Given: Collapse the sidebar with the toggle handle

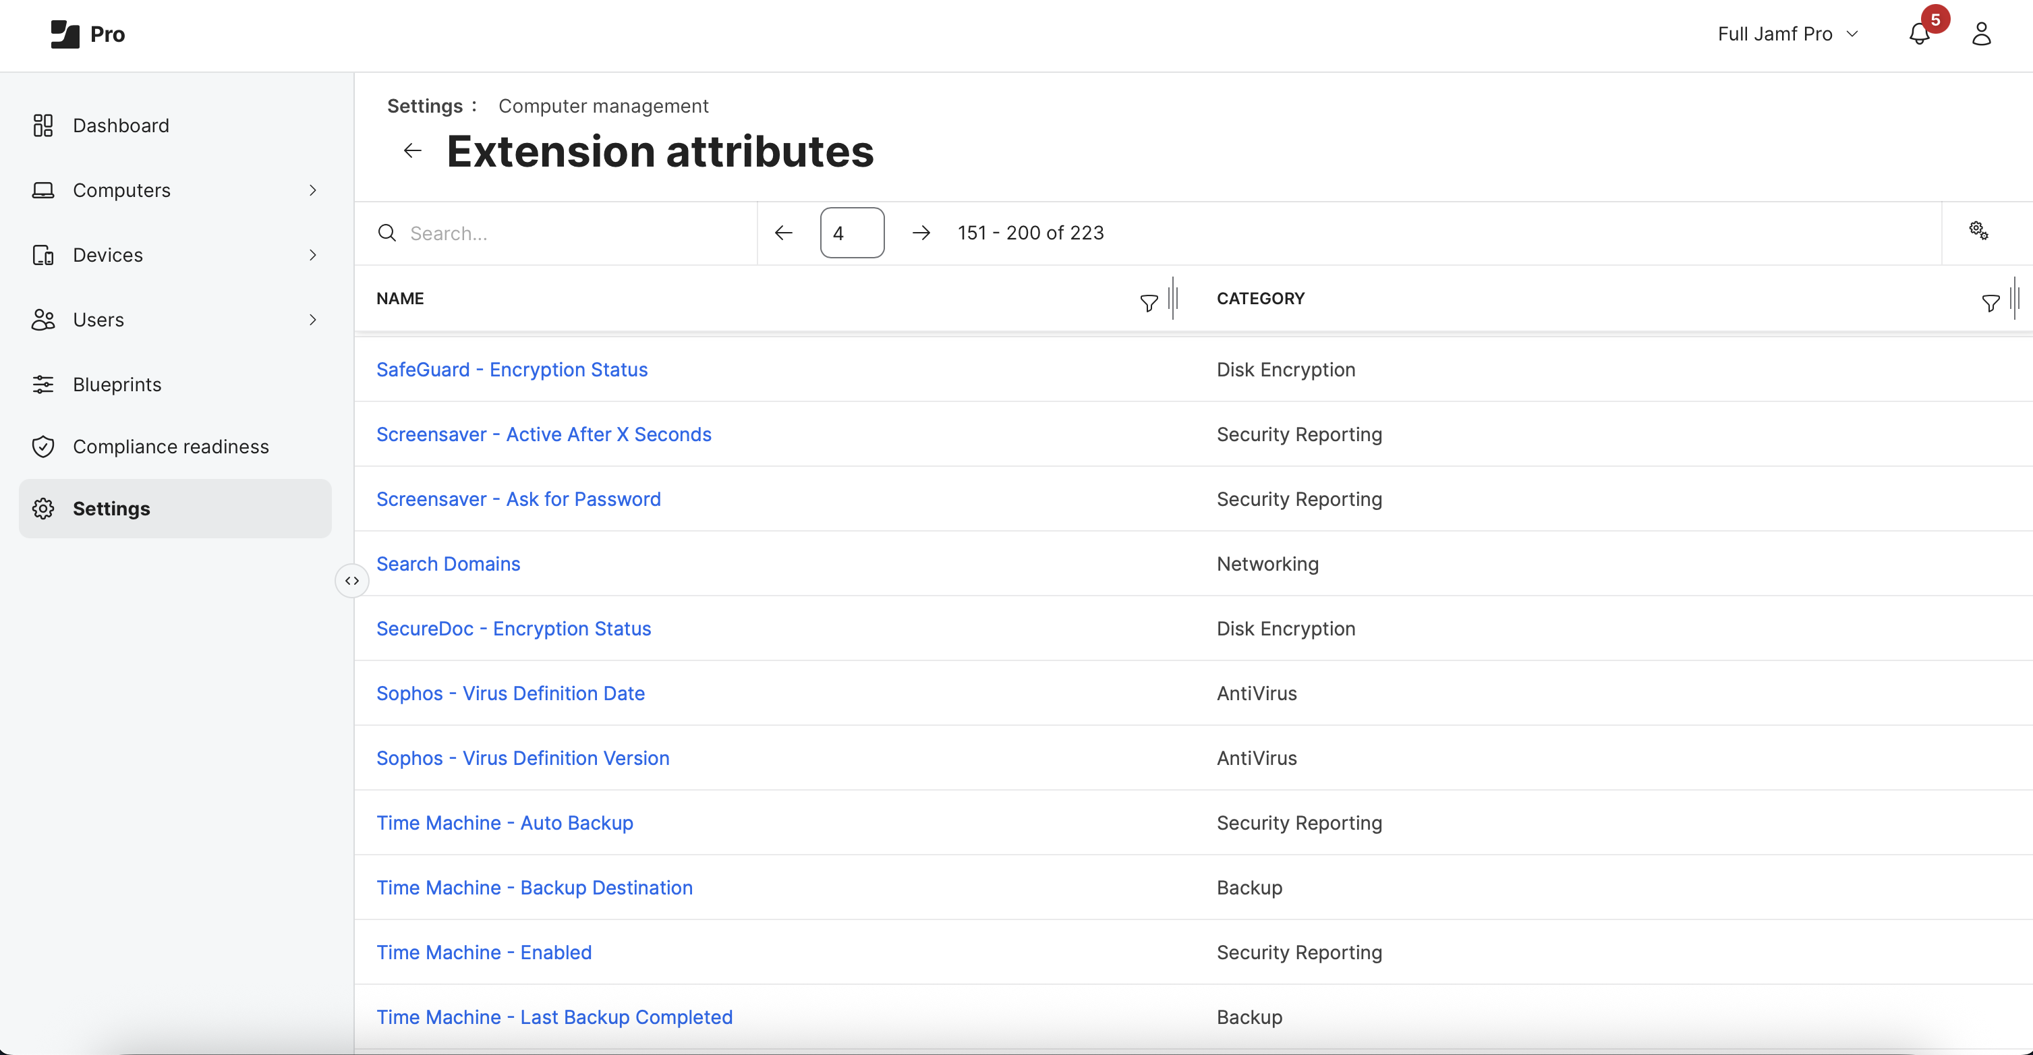Looking at the screenshot, I should (x=352, y=581).
